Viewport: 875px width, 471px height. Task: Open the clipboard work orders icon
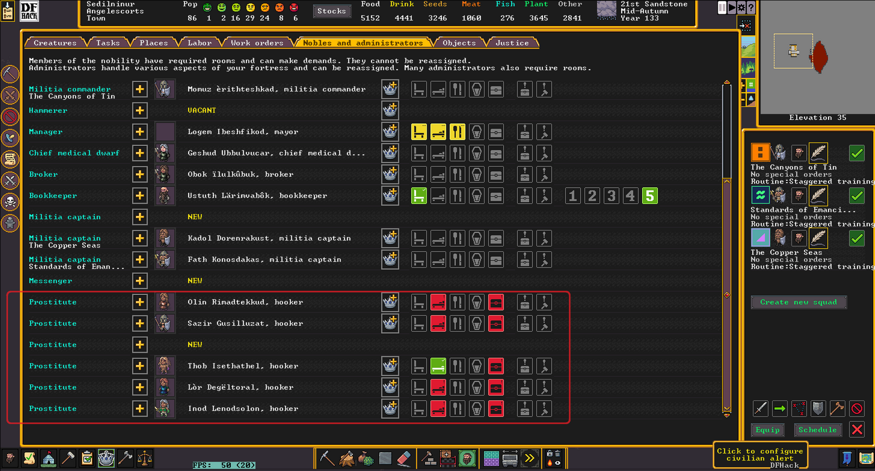pos(87,458)
